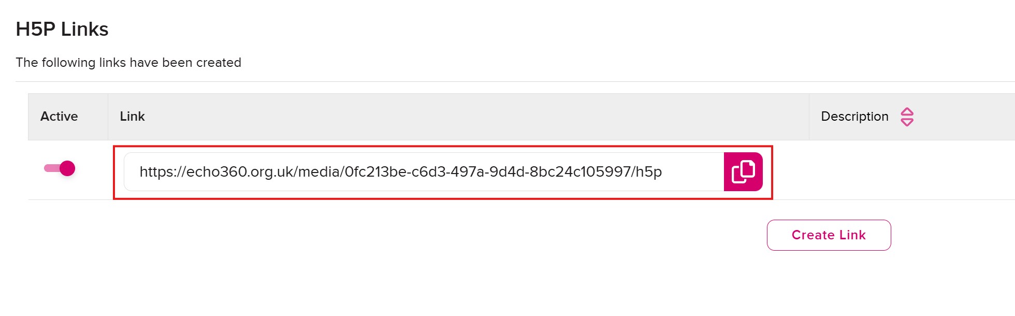This screenshot has width=1015, height=316.
Task: Click the Description sort up arrow
Action: [x=907, y=112]
